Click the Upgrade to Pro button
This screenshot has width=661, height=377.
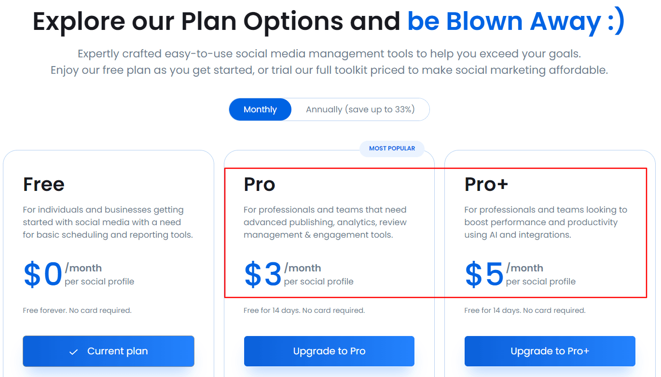[329, 351]
